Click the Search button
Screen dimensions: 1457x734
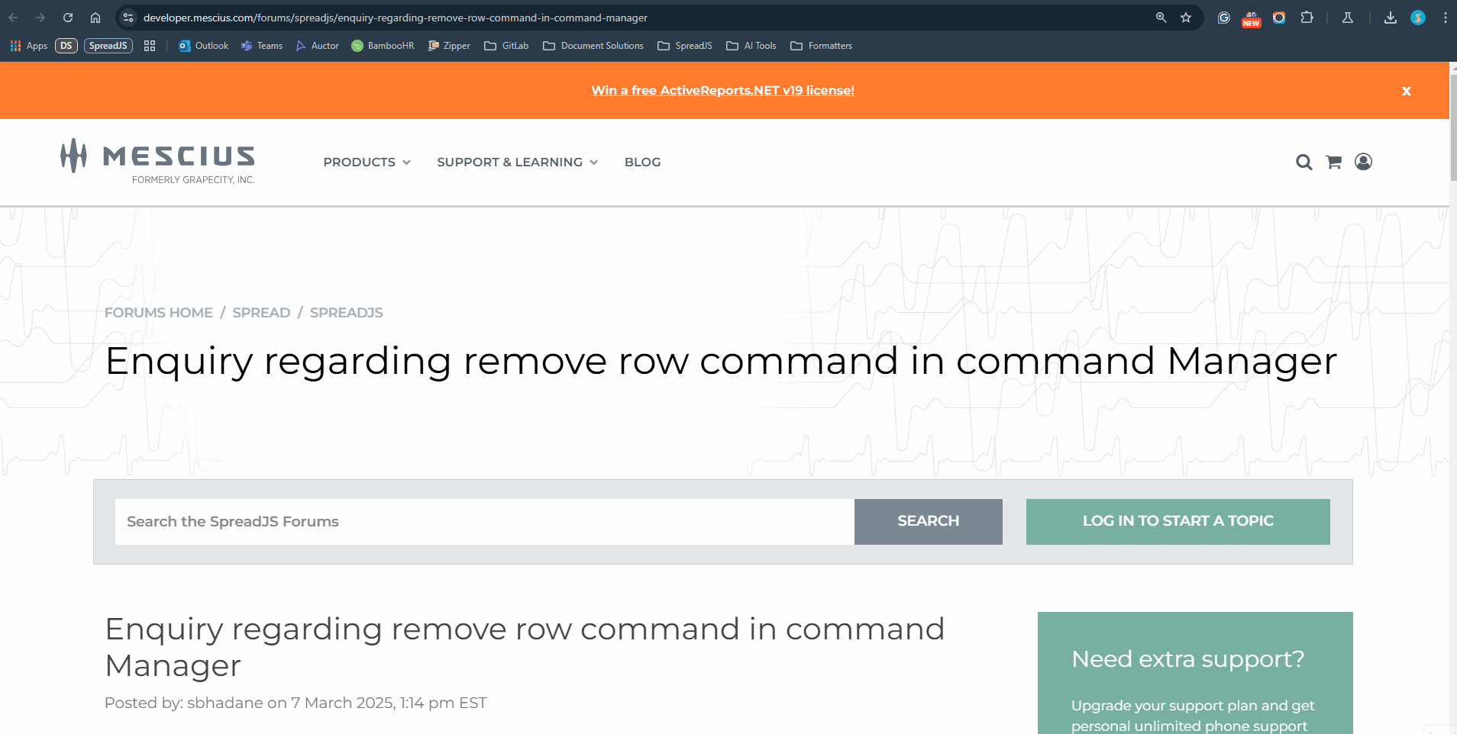929,522
